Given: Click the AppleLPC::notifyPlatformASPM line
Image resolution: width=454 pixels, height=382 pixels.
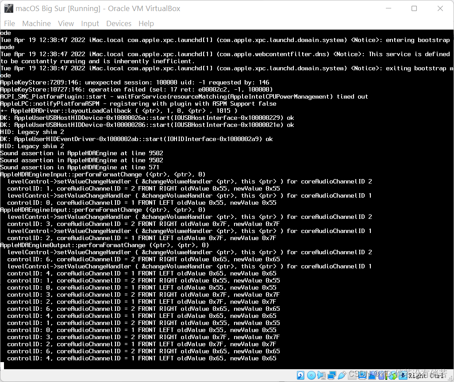Looking at the screenshot, I should [x=138, y=103].
